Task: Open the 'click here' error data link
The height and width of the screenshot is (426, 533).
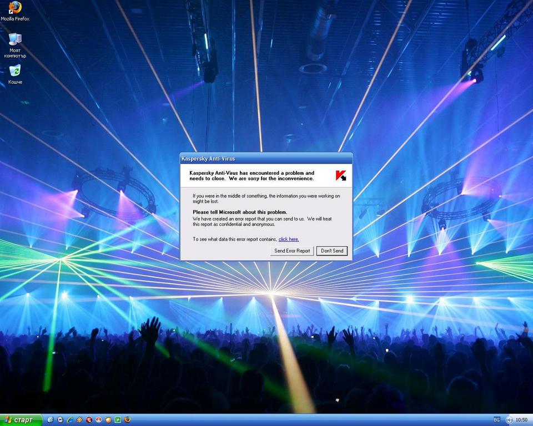Action: click(x=289, y=239)
